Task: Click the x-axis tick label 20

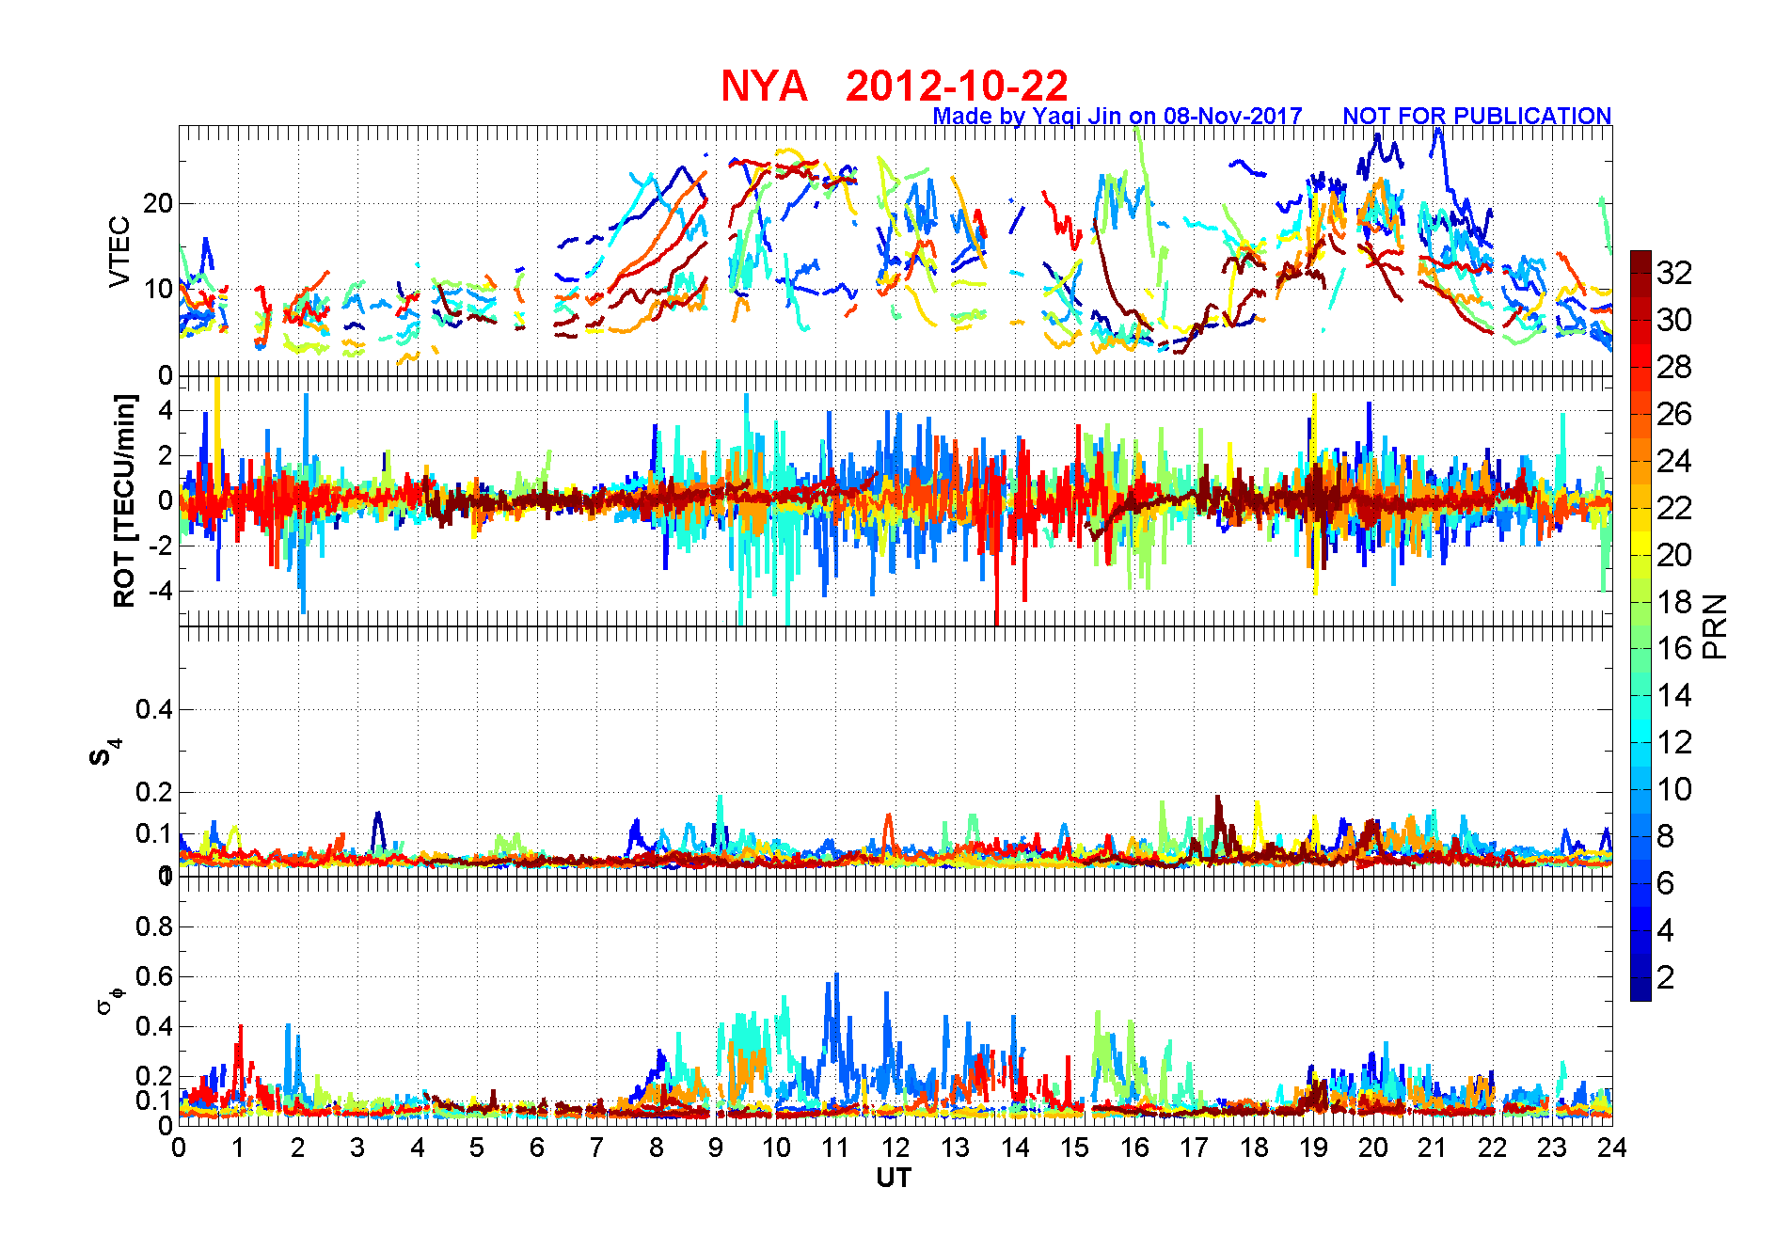Action: click(x=1373, y=1148)
